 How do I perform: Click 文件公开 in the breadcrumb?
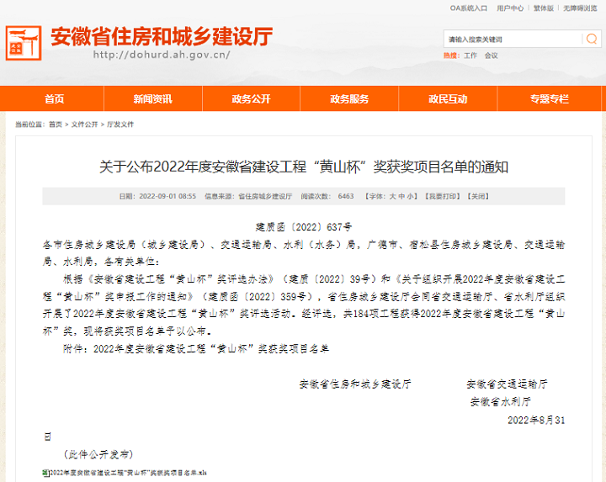coord(84,124)
